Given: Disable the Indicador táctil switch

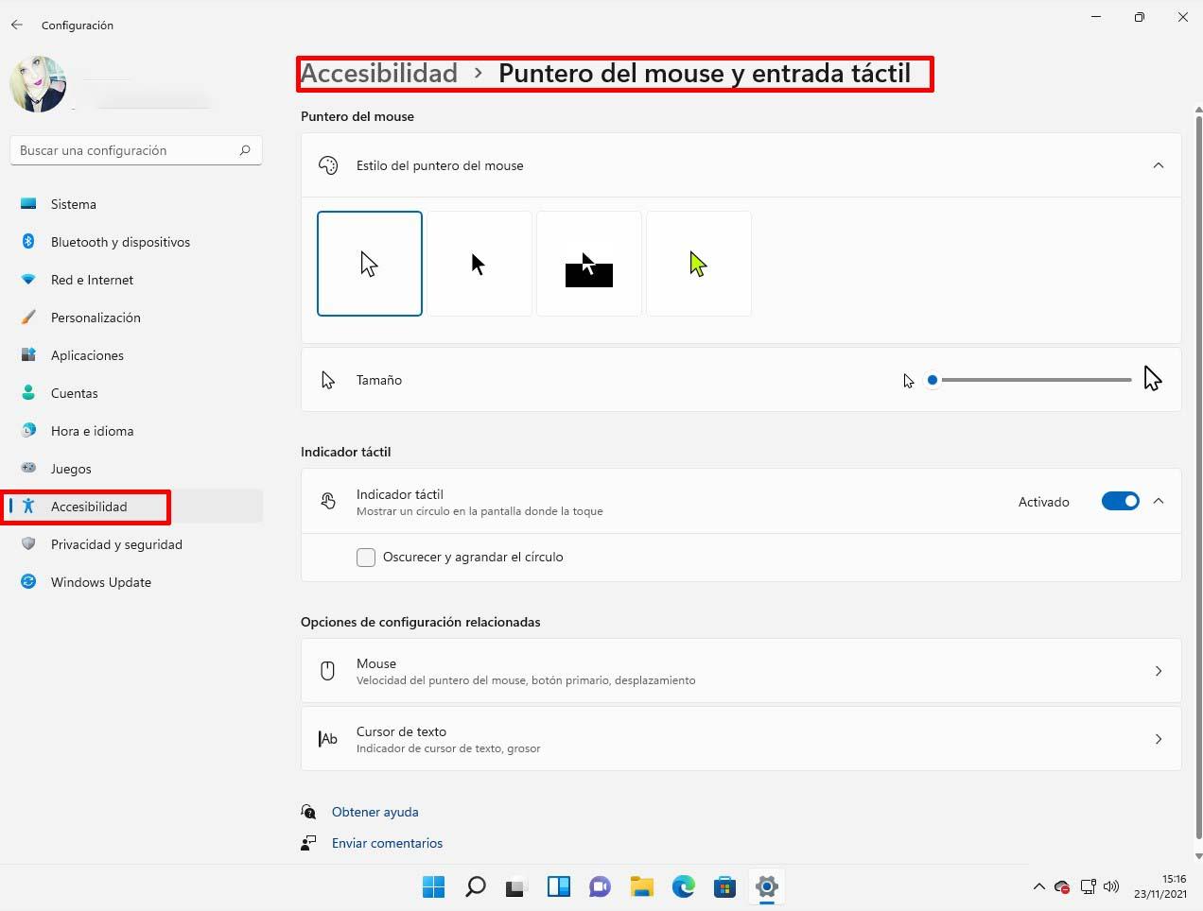Looking at the screenshot, I should (1121, 501).
